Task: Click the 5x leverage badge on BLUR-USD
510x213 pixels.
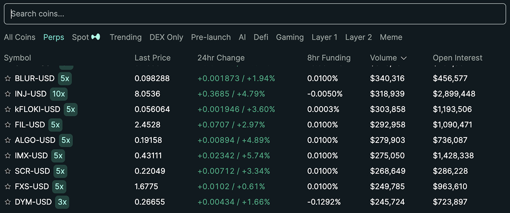Action: 65,78
